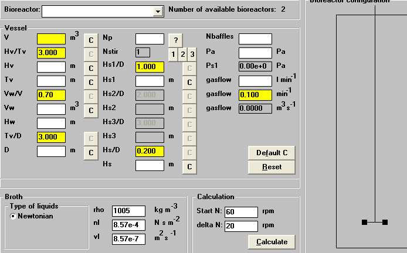Viewport: 407px width, 253px height.
Task: Click the C button beside Hv
Action: coord(91,69)
